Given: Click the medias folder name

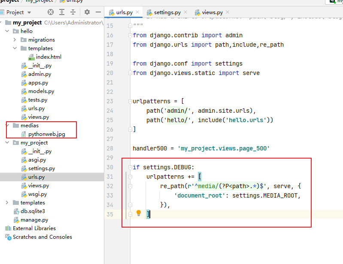Looking at the screenshot, I should 30,126.
